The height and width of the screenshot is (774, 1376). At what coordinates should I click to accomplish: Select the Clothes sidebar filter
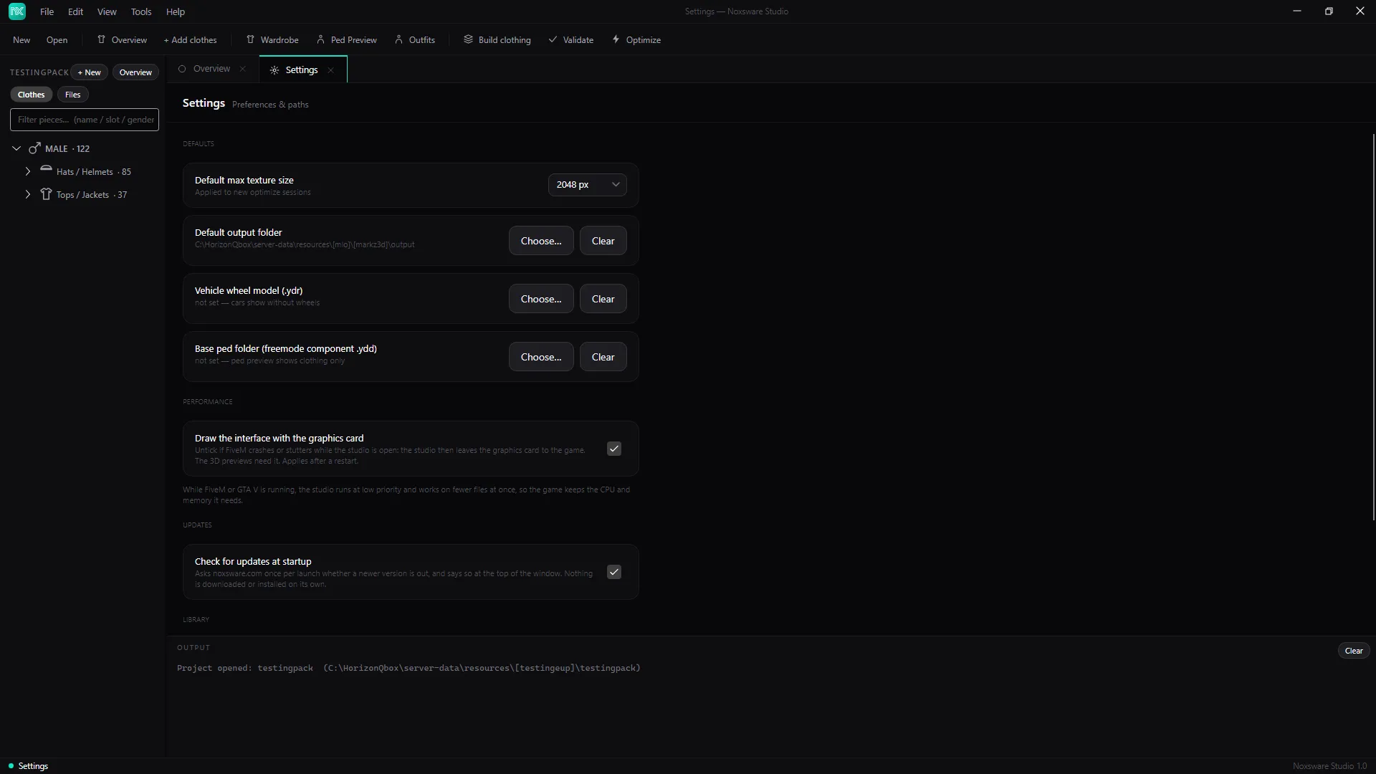(32, 95)
